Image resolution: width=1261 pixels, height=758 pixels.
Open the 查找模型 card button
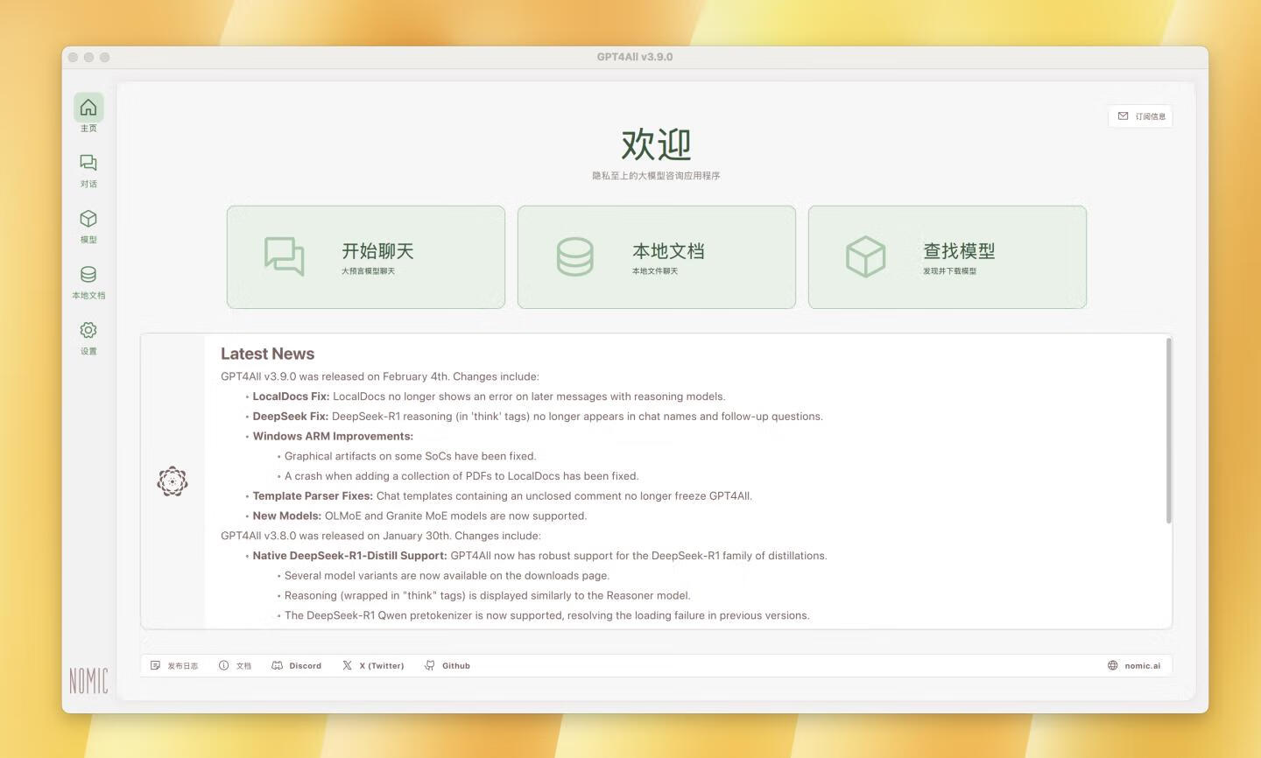948,257
